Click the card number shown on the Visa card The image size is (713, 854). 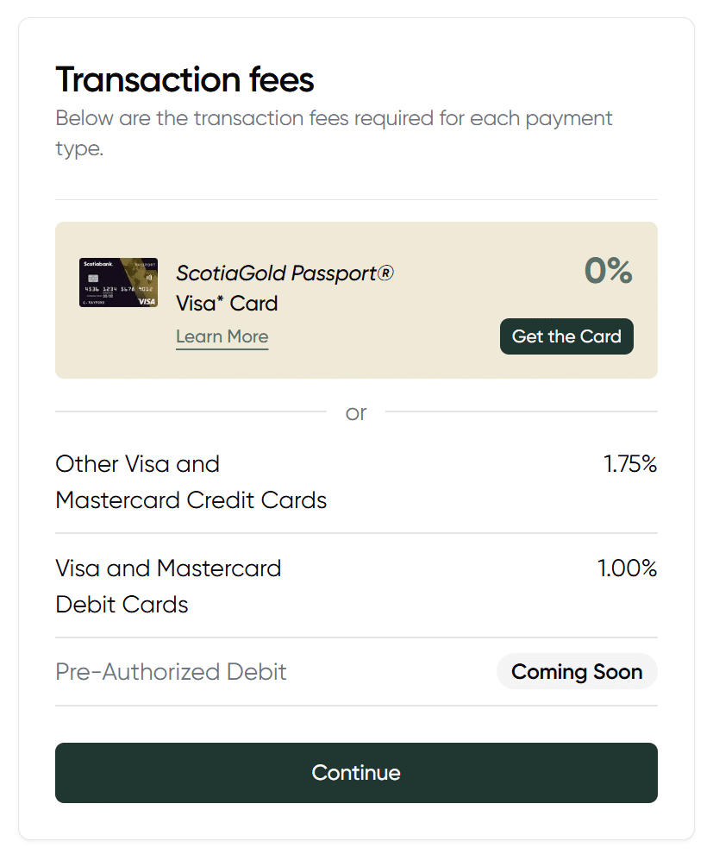coord(119,288)
